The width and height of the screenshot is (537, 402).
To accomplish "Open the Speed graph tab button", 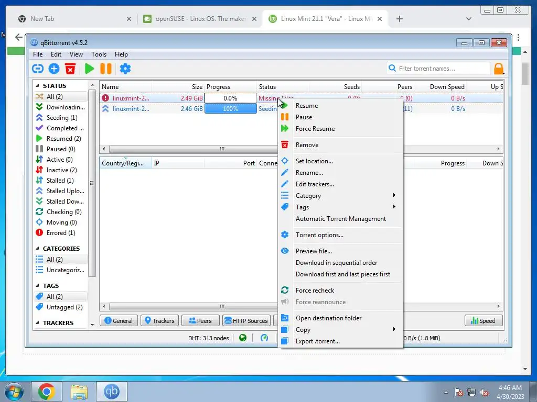I will pyautogui.click(x=484, y=321).
